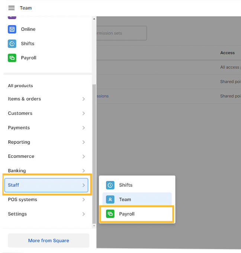Select Shifts in the Staff submenu
241x253 pixels.
click(137, 185)
